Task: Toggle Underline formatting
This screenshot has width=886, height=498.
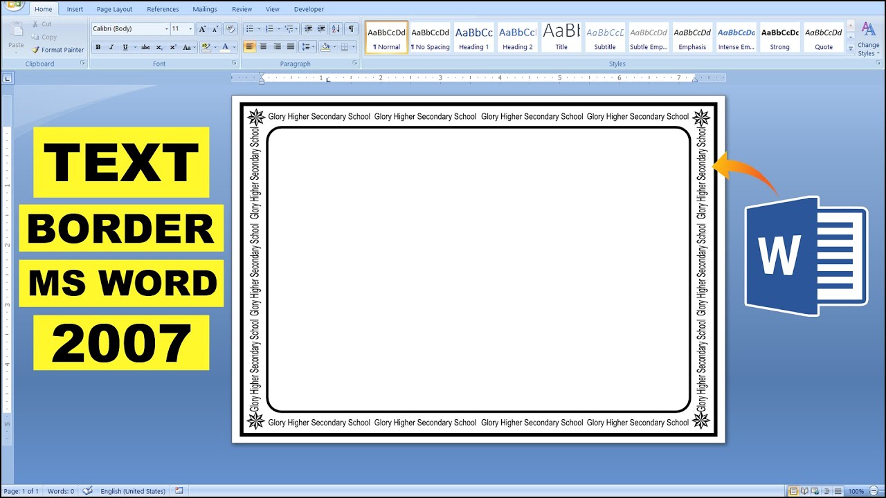Action: tap(125, 47)
